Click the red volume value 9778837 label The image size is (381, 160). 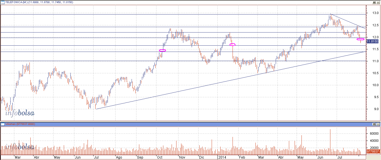tap(373, 151)
